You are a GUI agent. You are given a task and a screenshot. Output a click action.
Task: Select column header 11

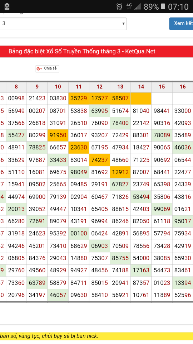click(79, 87)
